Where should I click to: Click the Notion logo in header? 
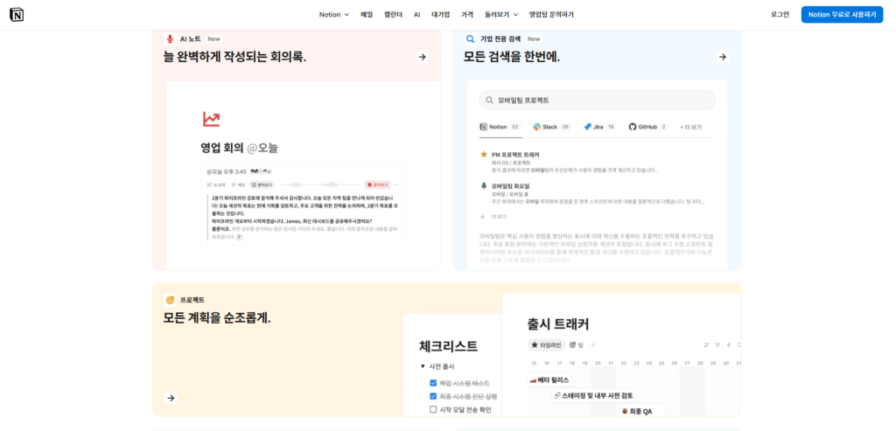pos(17,15)
